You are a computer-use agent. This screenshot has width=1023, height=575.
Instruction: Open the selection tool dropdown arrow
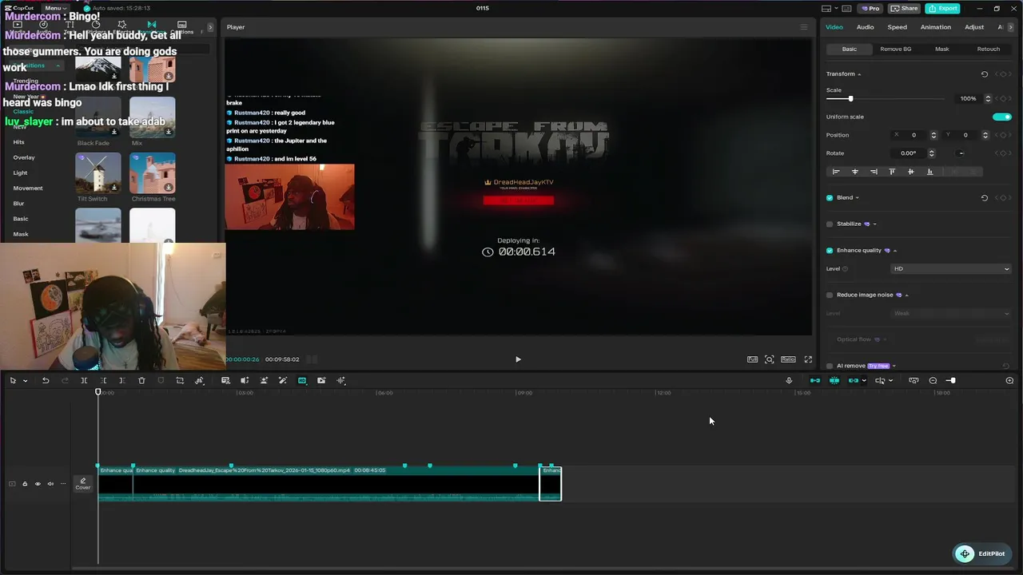[26, 381]
